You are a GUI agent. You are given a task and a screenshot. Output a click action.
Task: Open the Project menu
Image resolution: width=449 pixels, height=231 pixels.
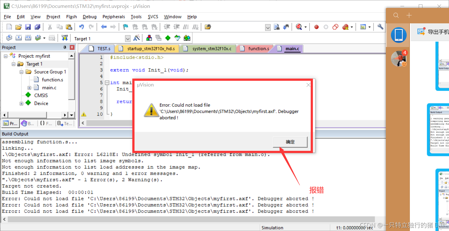tap(53, 17)
